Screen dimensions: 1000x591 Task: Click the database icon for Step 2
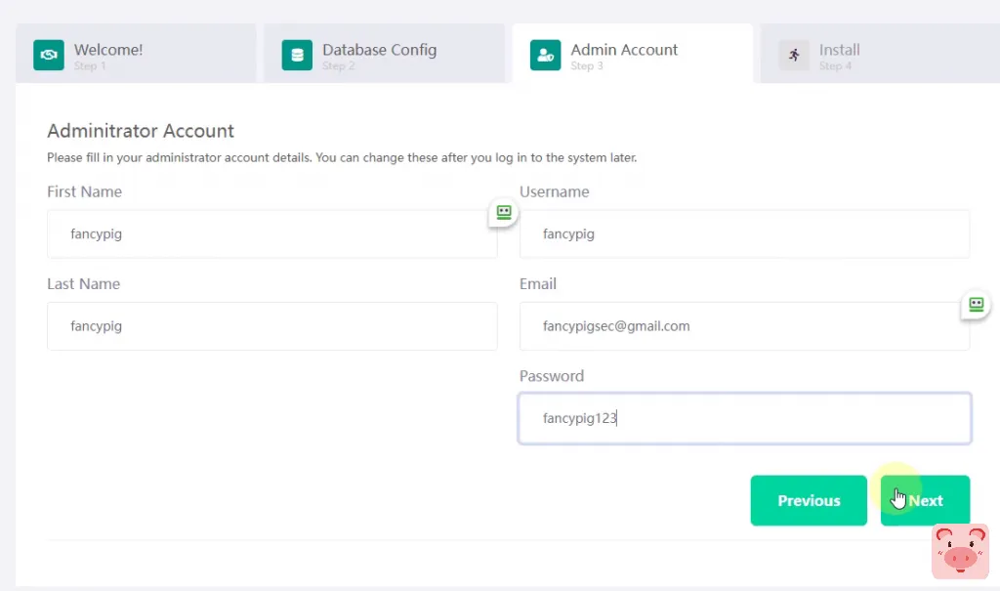(297, 56)
